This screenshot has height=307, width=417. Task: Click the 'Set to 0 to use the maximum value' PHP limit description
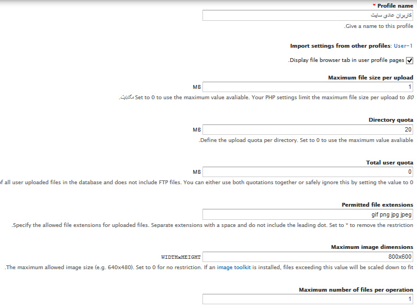(x=266, y=98)
